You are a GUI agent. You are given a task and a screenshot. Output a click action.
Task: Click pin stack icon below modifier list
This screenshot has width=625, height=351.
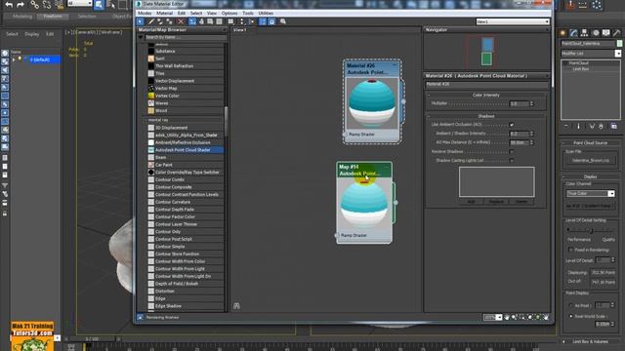coord(566,126)
